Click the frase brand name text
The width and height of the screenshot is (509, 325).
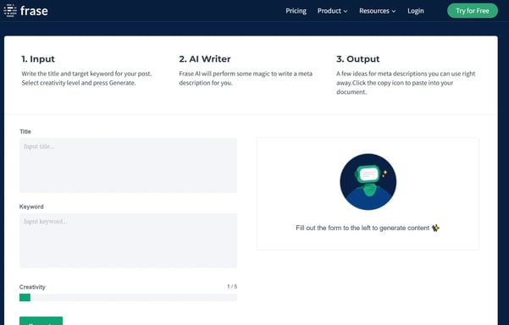pos(34,11)
